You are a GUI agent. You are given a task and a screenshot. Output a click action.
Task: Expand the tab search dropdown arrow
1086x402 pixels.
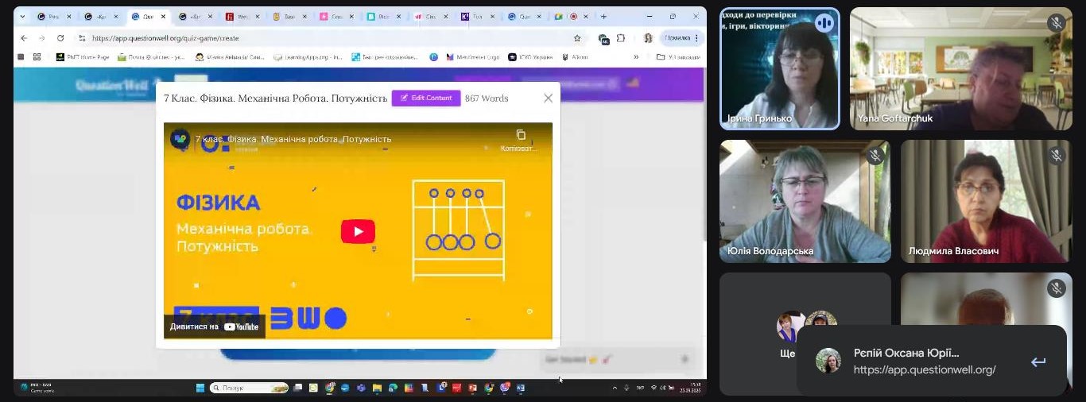tap(22, 17)
